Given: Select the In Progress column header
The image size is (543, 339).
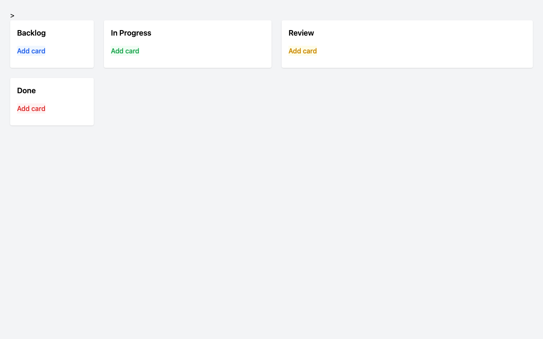Looking at the screenshot, I should pyautogui.click(x=131, y=33).
